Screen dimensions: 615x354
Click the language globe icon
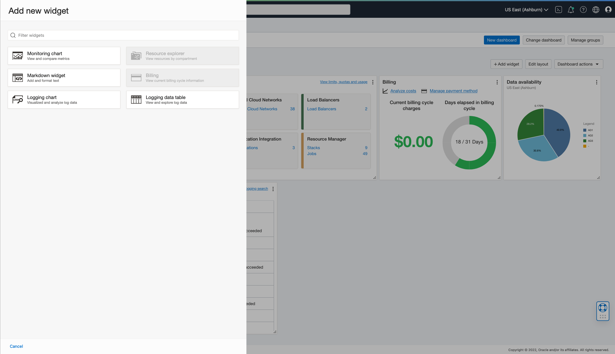[596, 9]
